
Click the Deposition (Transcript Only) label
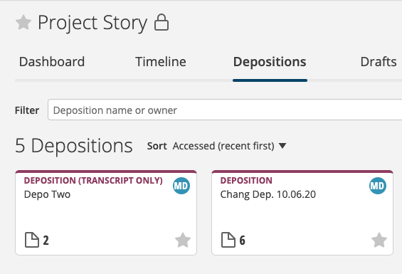(93, 181)
